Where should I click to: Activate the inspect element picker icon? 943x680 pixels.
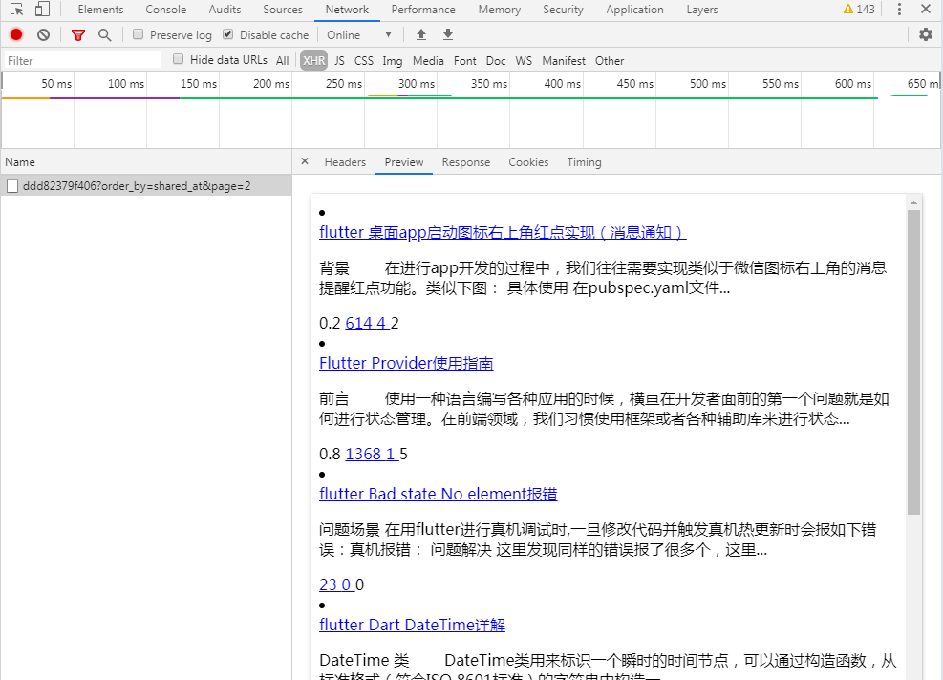17,9
